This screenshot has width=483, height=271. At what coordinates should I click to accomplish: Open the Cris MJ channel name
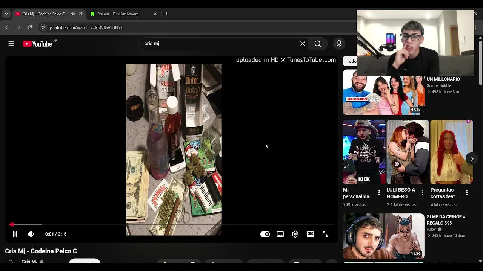click(x=30, y=262)
